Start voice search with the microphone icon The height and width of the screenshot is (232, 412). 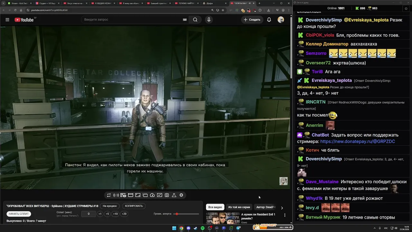pos(209,20)
